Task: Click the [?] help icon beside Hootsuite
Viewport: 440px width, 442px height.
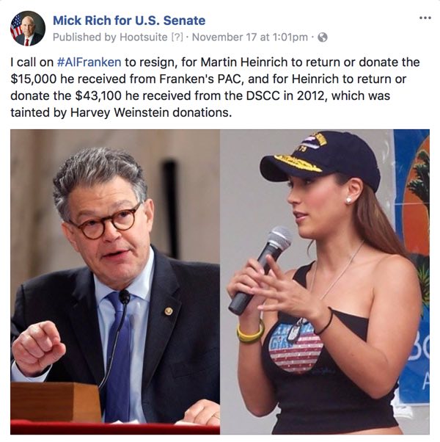Action: [177, 37]
